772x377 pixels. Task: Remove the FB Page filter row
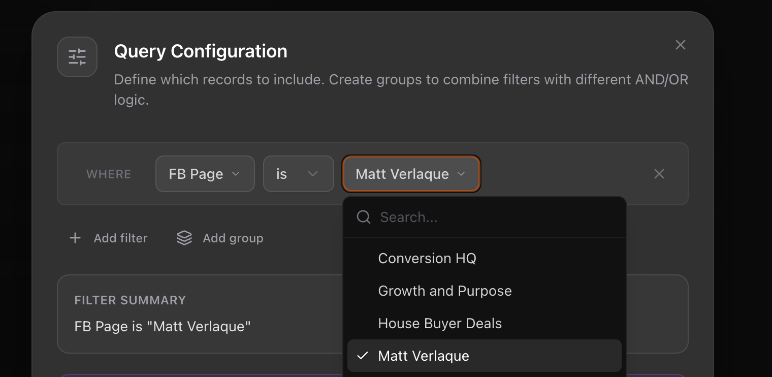click(659, 174)
